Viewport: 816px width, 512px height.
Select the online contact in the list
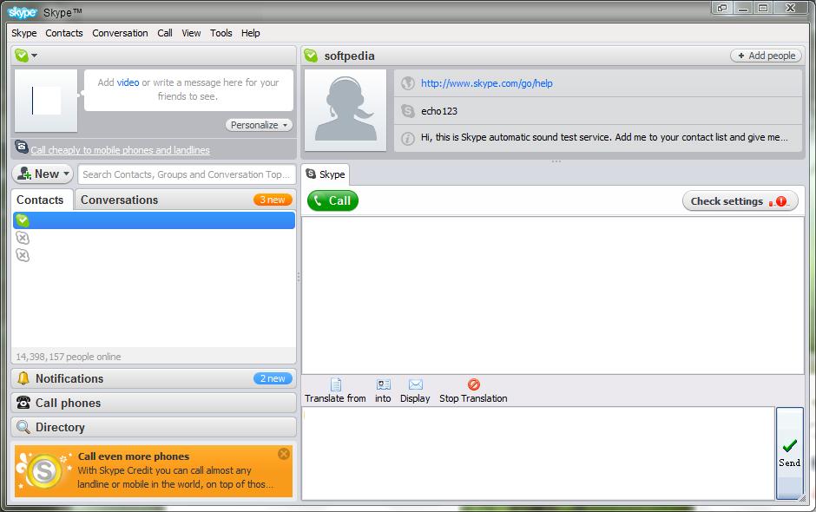(154, 220)
